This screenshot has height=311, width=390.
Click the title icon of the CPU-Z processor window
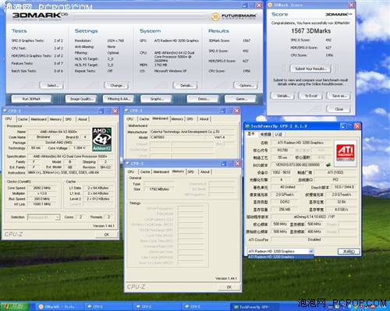tap(5, 111)
